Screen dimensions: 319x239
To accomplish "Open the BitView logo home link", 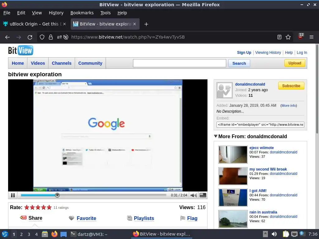I will [21, 50].
